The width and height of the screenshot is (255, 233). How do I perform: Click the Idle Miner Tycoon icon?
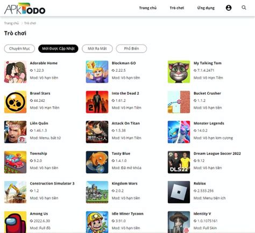(97, 222)
